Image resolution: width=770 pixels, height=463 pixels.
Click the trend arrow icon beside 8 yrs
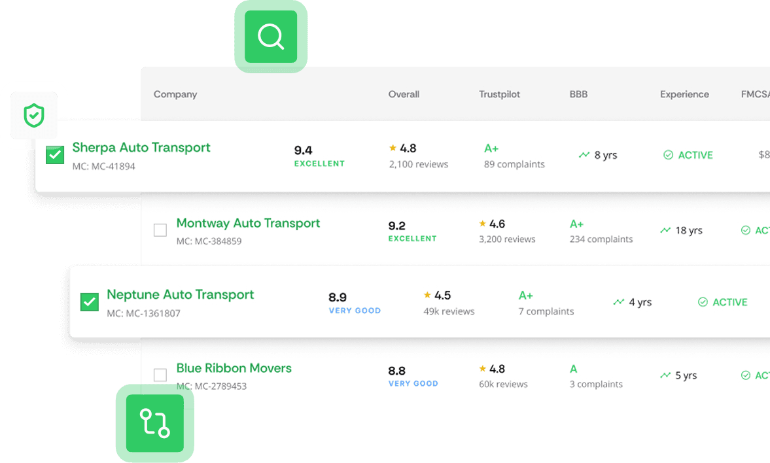point(584,155)
